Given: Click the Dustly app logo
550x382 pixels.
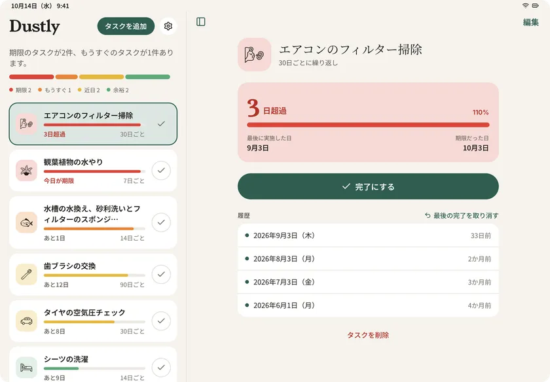Looking at the screenshot, I should coord(34,26).
